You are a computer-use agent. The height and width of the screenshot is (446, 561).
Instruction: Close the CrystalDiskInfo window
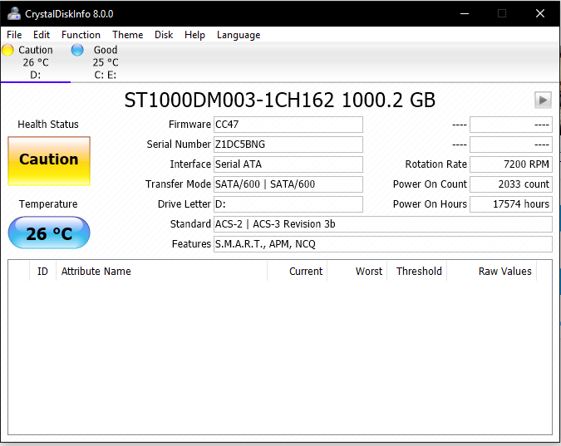click(x=540, y=13)
